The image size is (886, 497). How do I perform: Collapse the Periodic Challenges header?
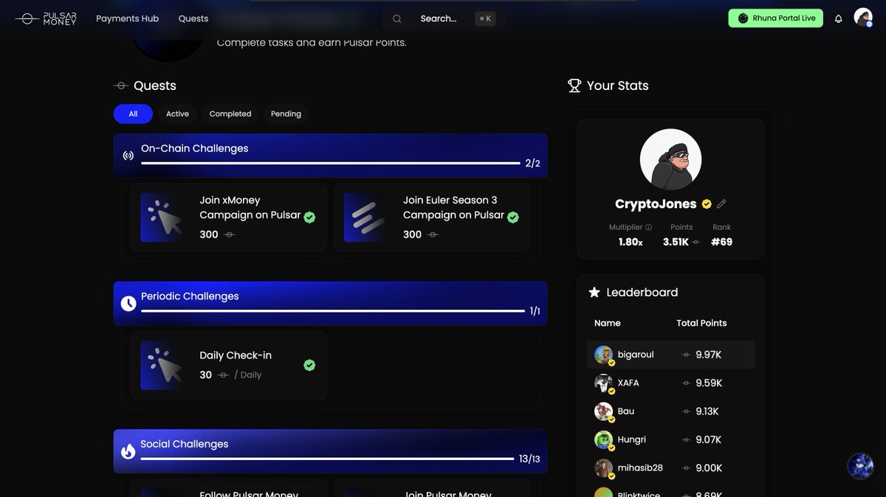click(x=330, y=303)
